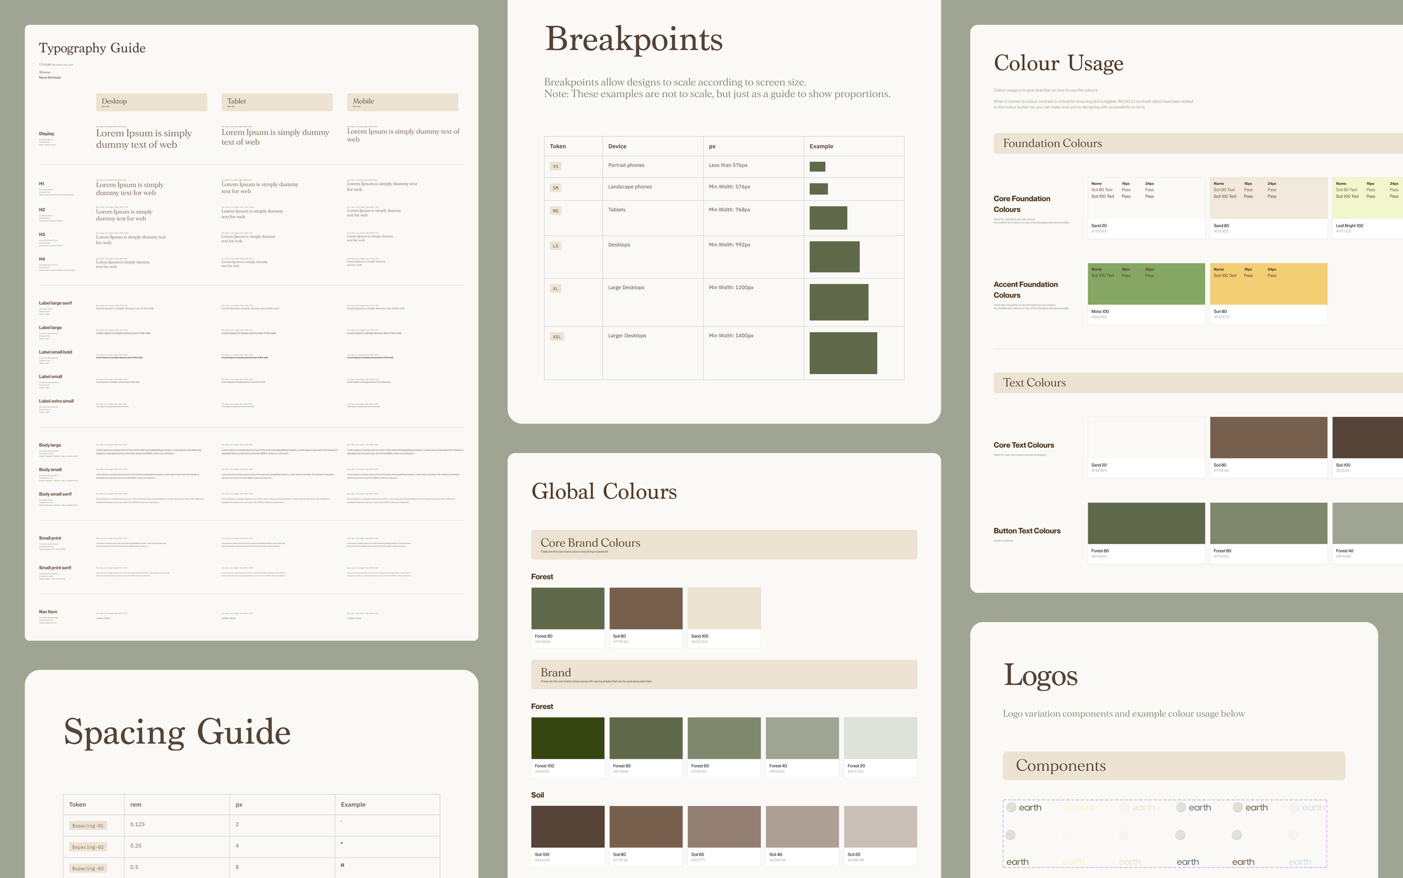This screenshot has height=878, width=1403.
Task: Select the Foundation Colours section banner
Action: [x=1198, y=144]
